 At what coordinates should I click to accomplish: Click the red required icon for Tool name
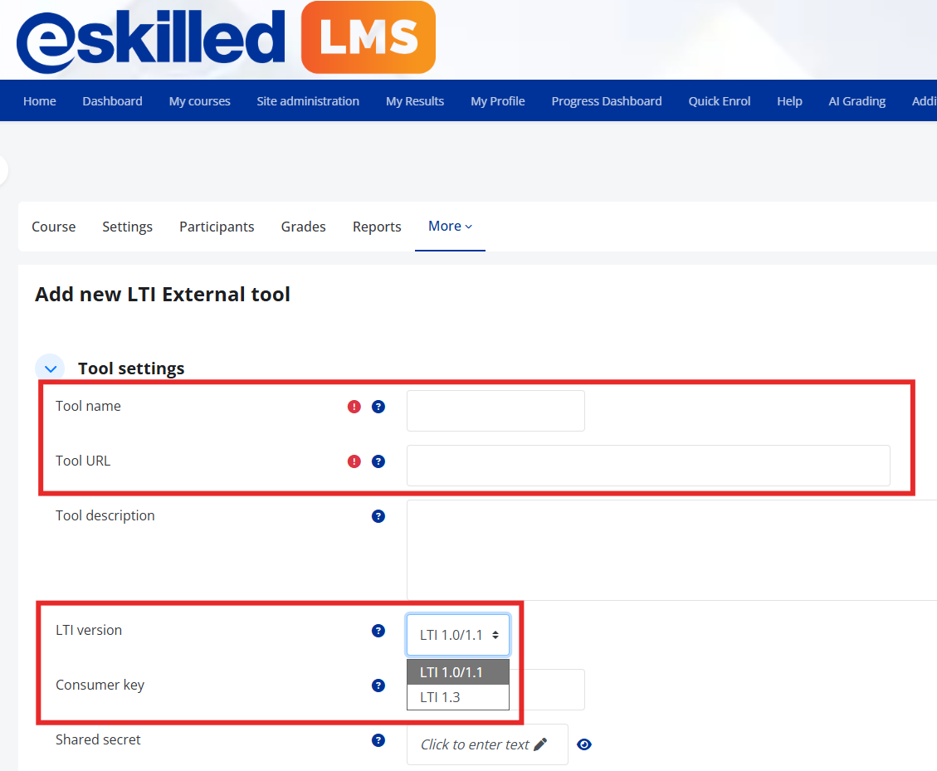click(354, 407)
